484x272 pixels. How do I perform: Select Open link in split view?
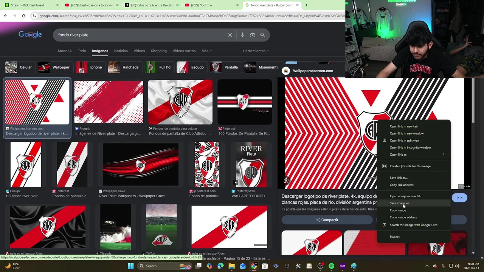coord(414,141)
